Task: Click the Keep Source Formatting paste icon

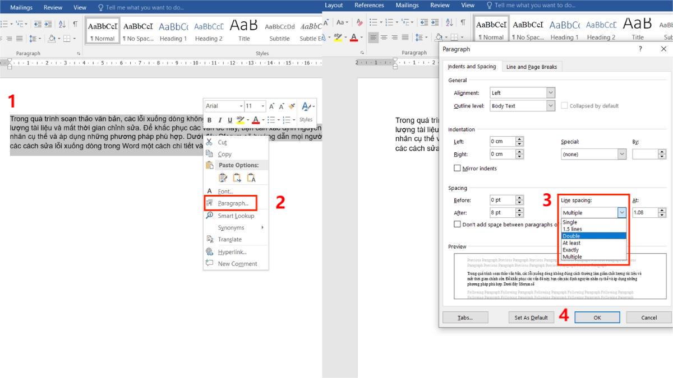Action: (x=223, y=178)
